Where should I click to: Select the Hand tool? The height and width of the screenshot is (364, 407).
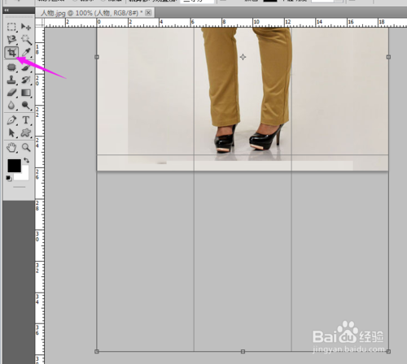coord(11,148)
